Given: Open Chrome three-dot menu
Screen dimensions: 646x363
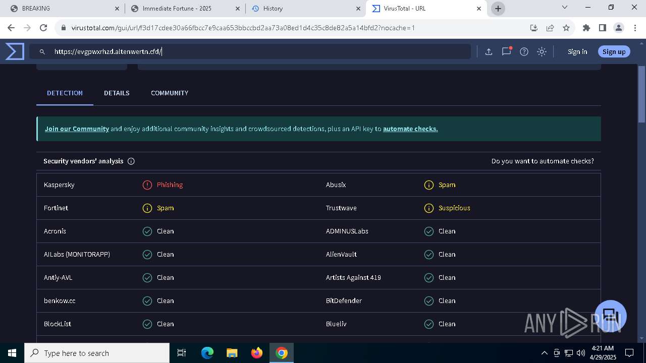Looking at the screenshot, I should (x=634, y=28).
